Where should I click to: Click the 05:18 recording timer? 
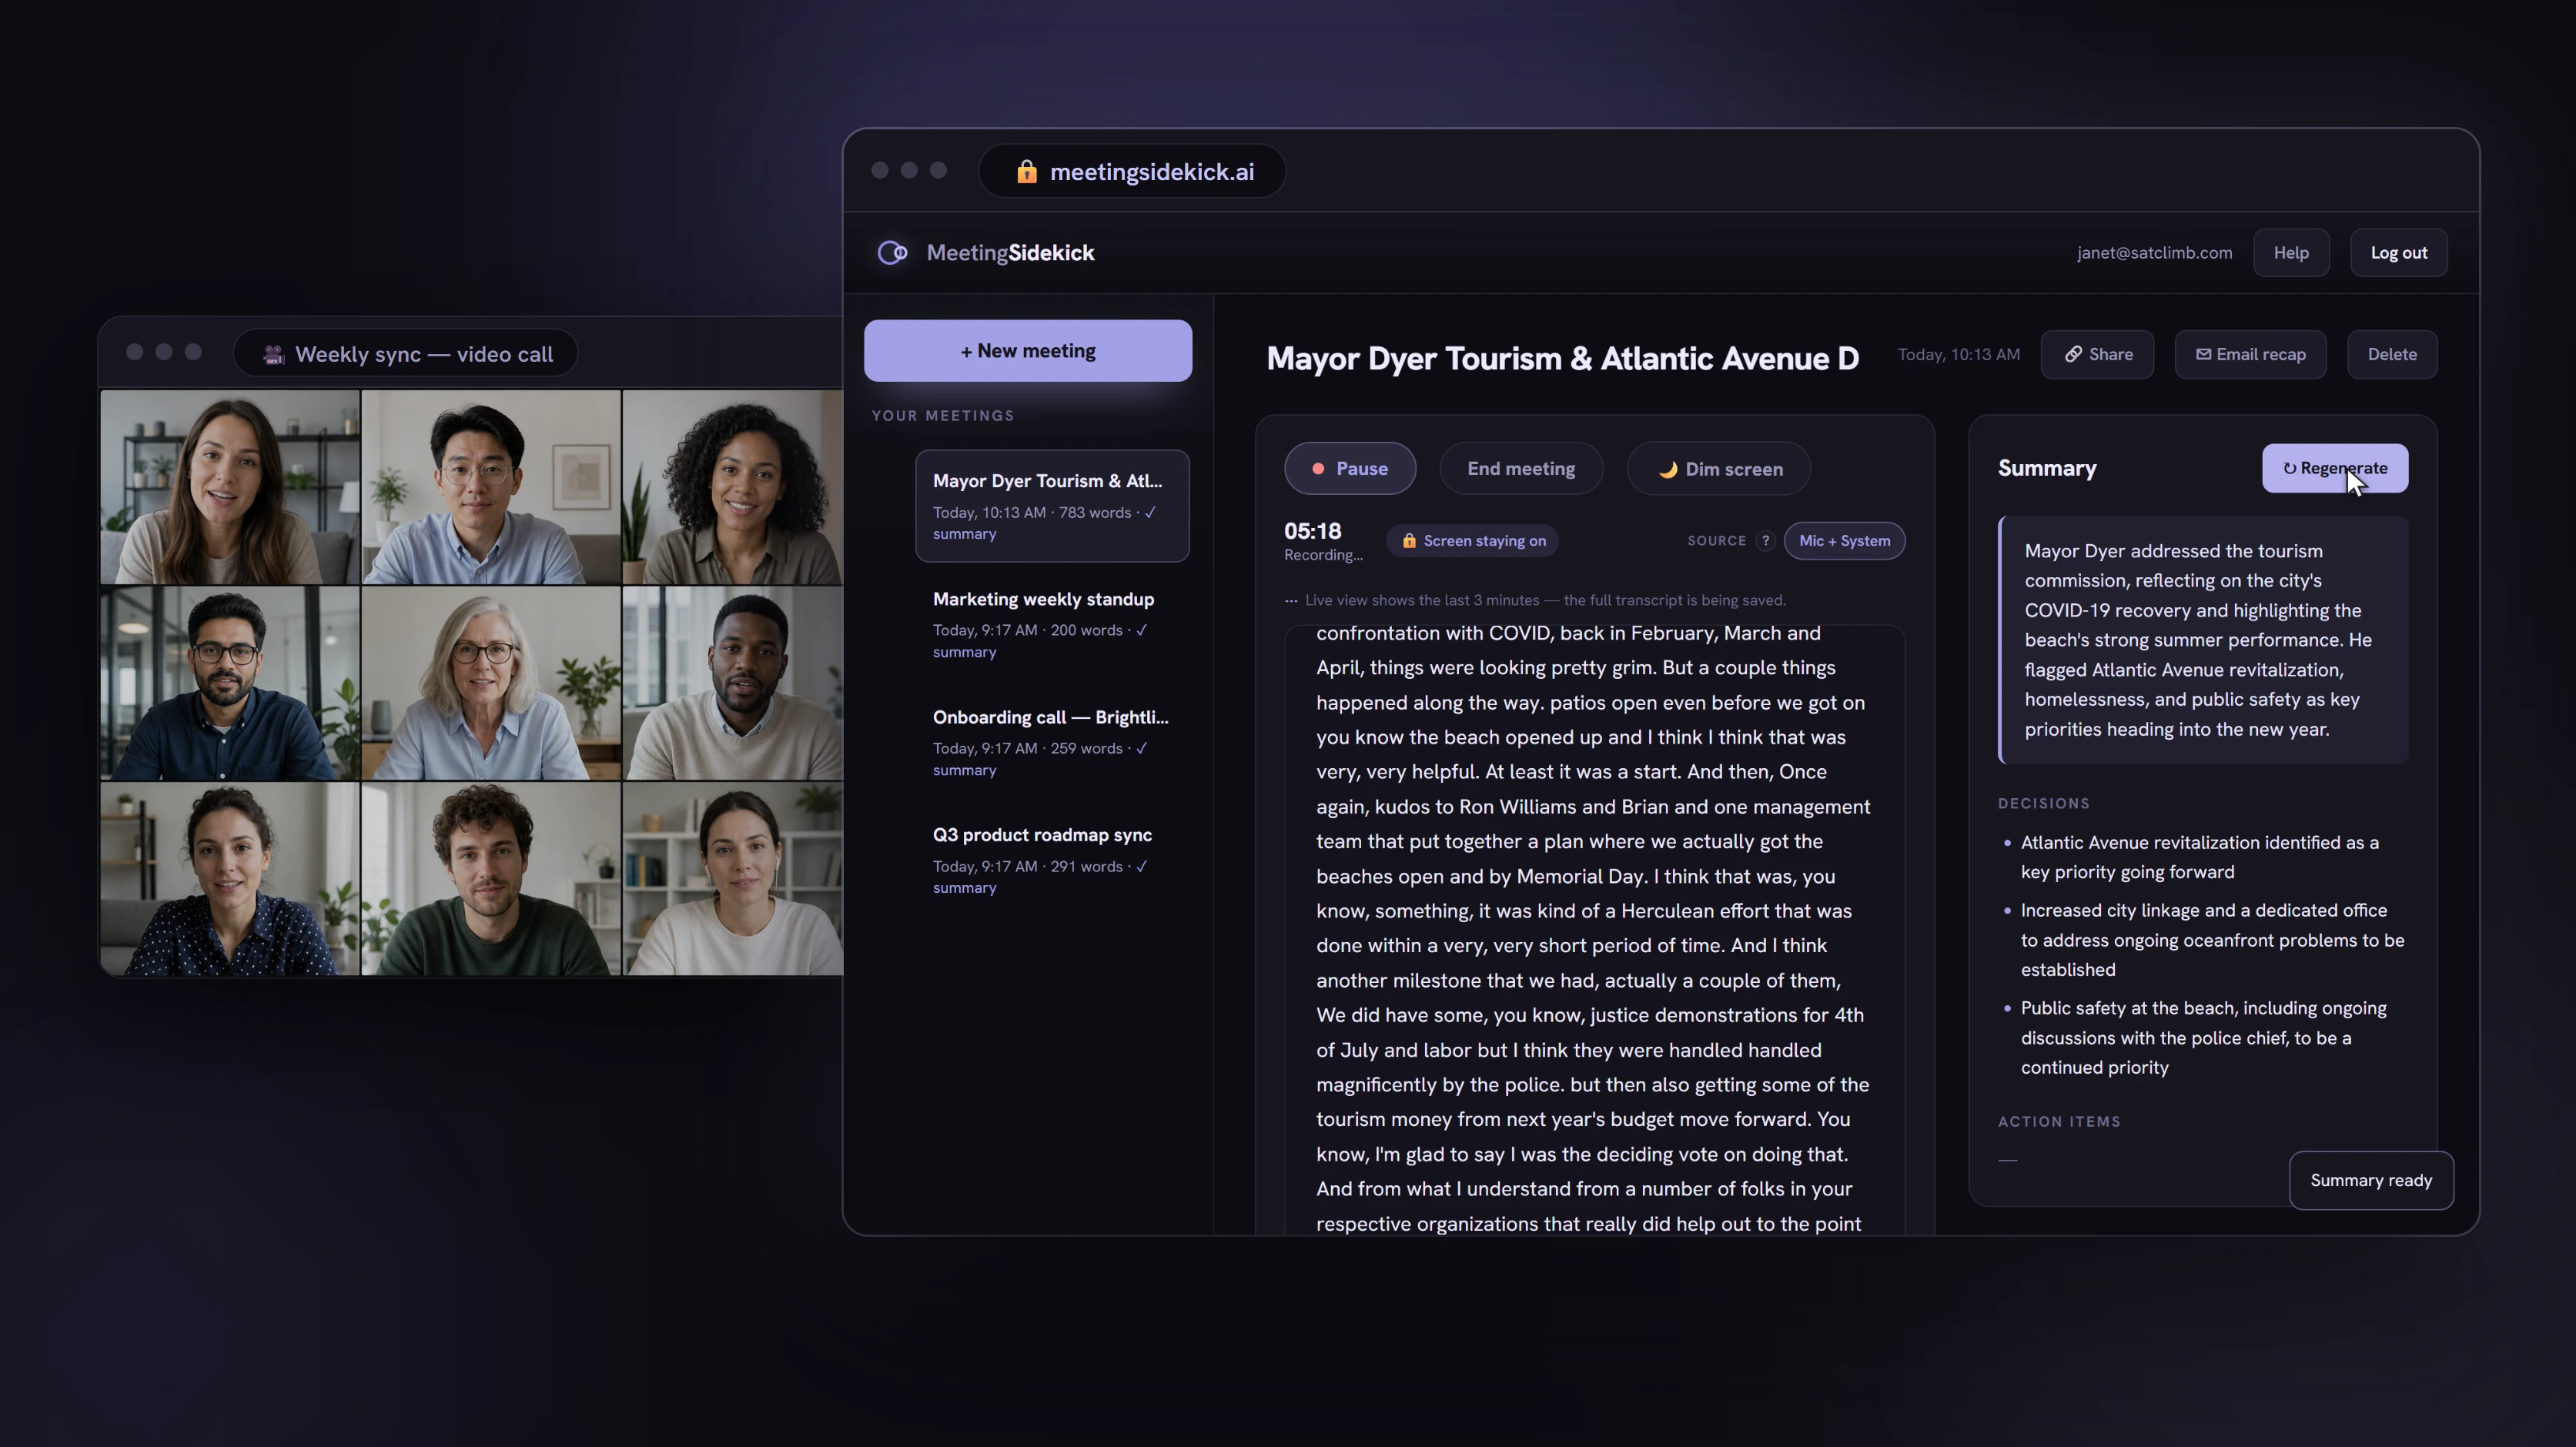click(x=1312, y=532)
